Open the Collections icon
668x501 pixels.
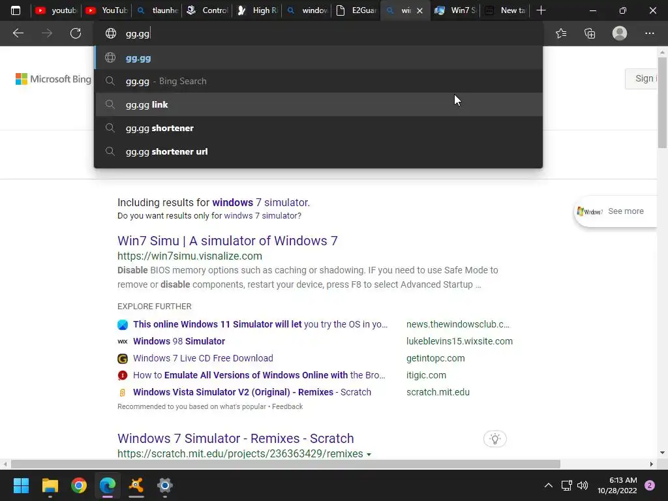(x=590, y=33)
